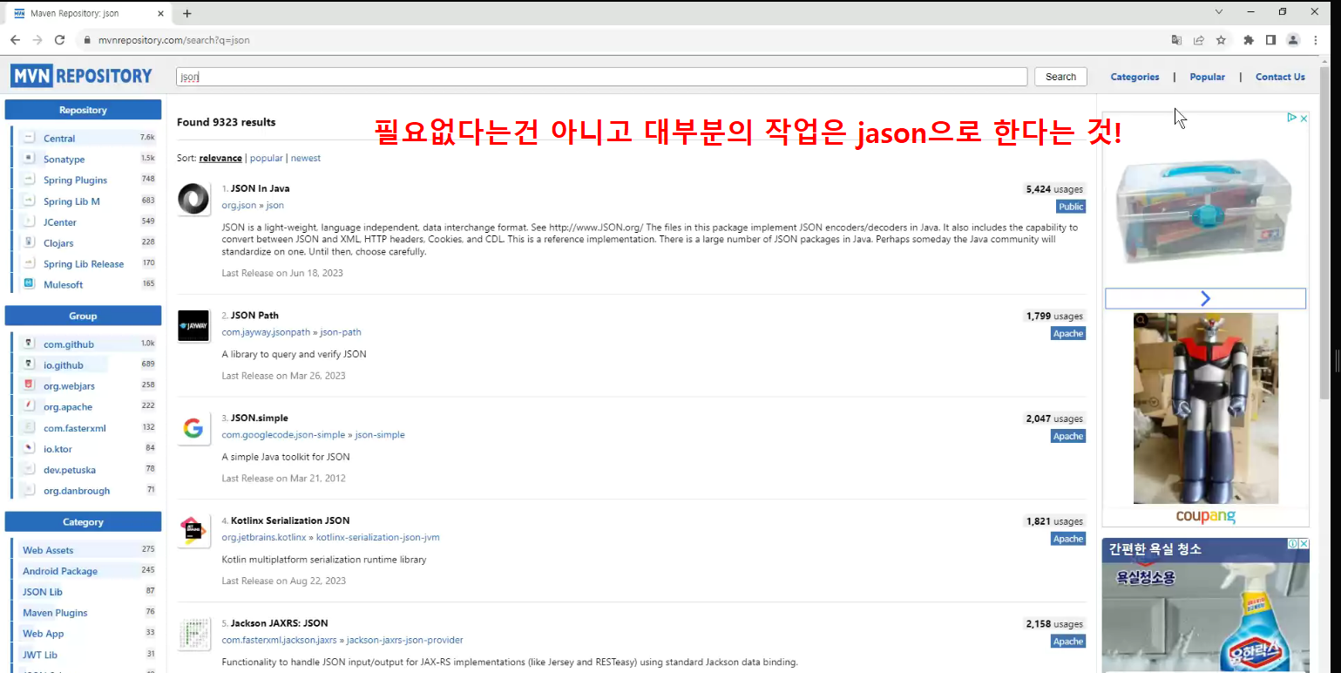This screenshot has height=673, width=1341.
Task: Close the top advertisement with X
Action: pos(1304,118)
